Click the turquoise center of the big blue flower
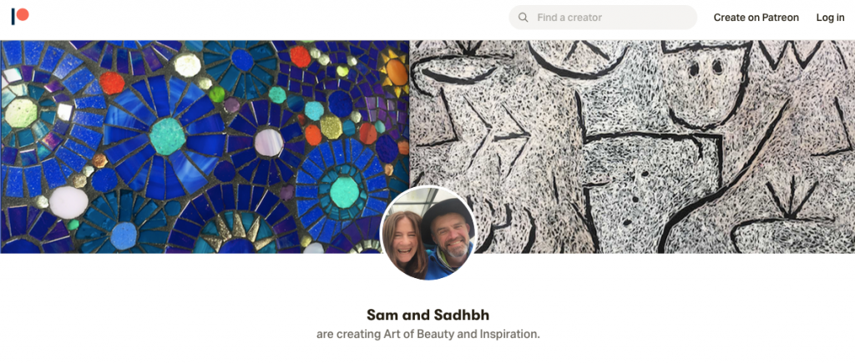 (x=168, y=136)
